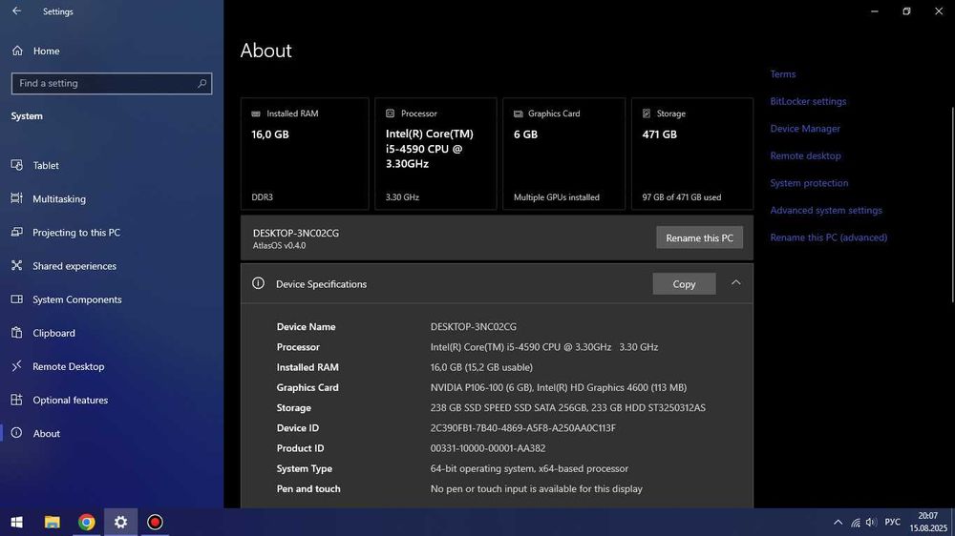Open the Tablet settings page
This screenshot has width=955, height=536.
pos(45,166)
